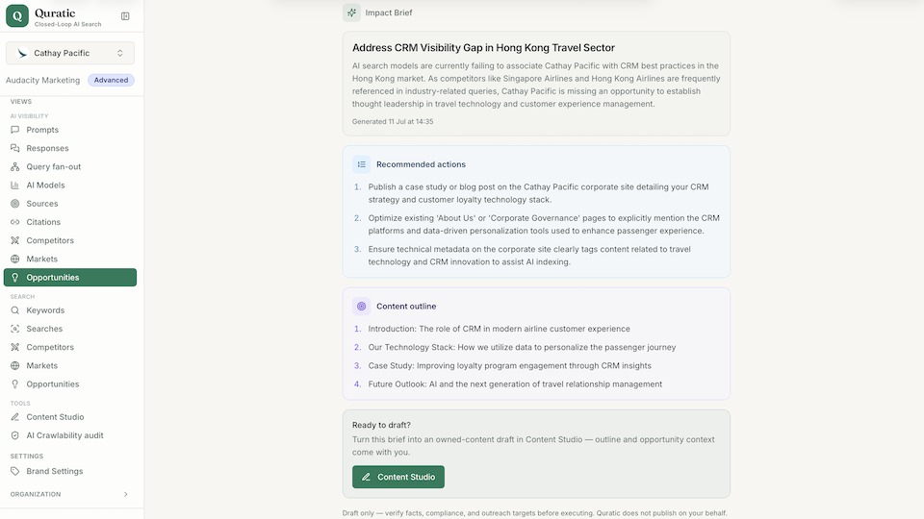Open the Citations view

point(70,222)
